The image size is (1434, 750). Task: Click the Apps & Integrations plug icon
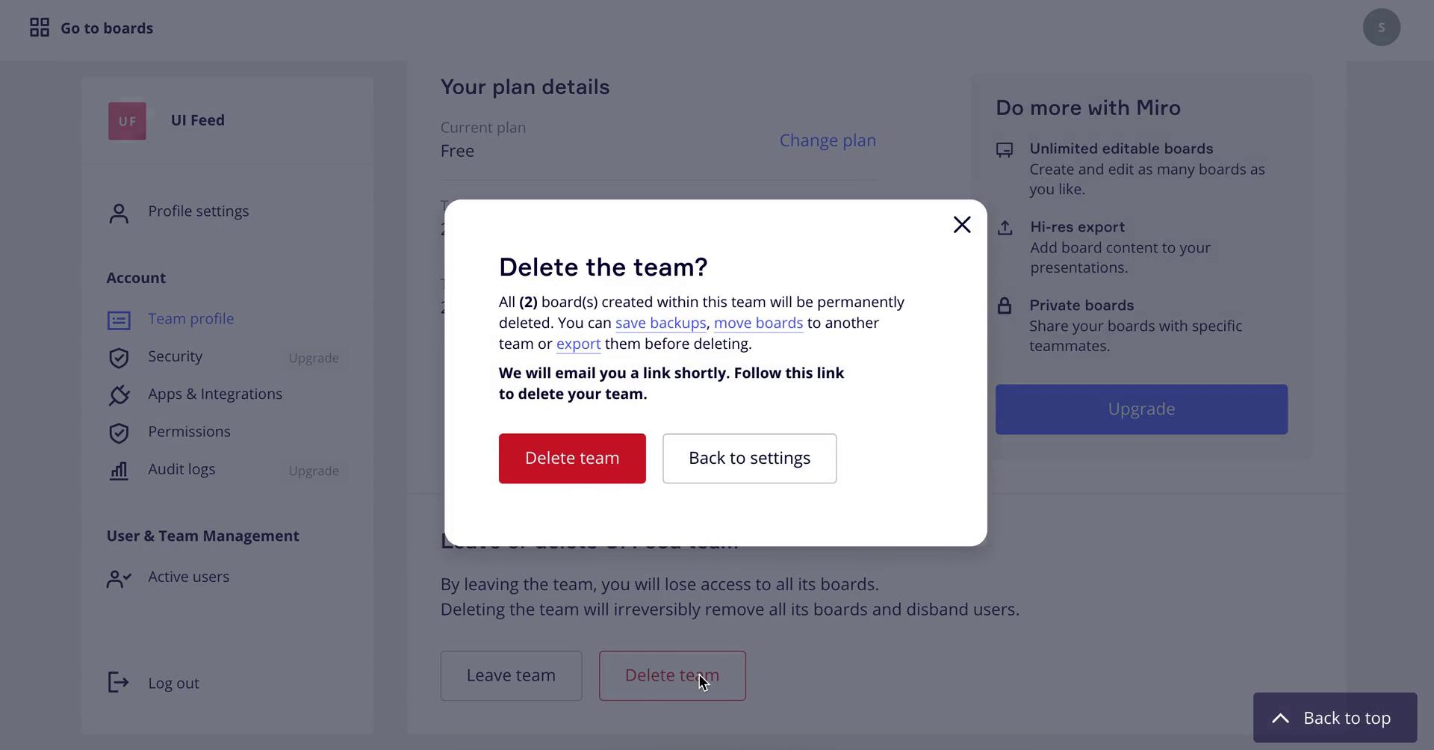click(119, 395)
